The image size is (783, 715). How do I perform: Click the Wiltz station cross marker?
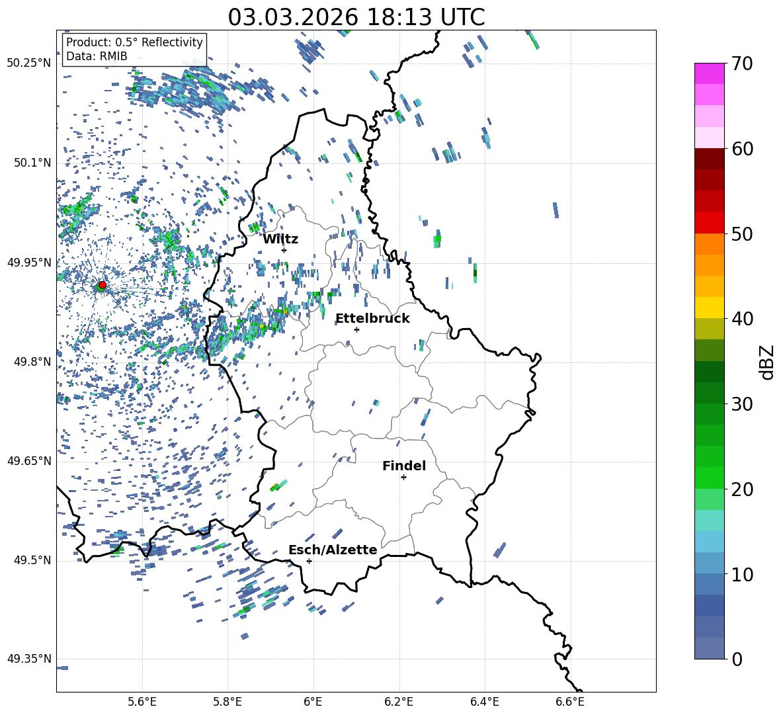point(284,250)
